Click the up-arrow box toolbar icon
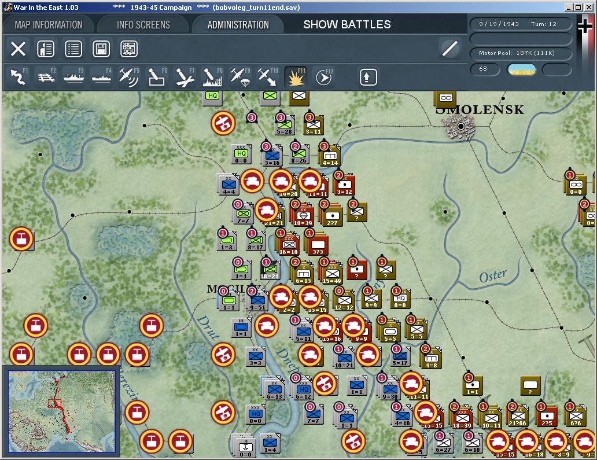 point(368,78)
